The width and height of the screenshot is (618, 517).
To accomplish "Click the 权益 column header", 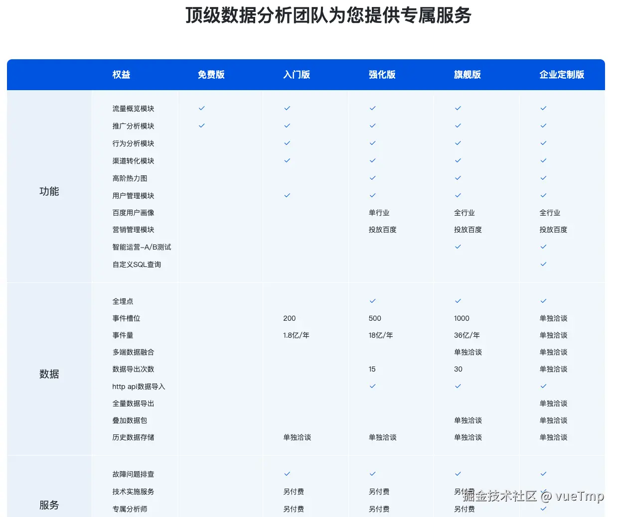I will pos(121,75).
